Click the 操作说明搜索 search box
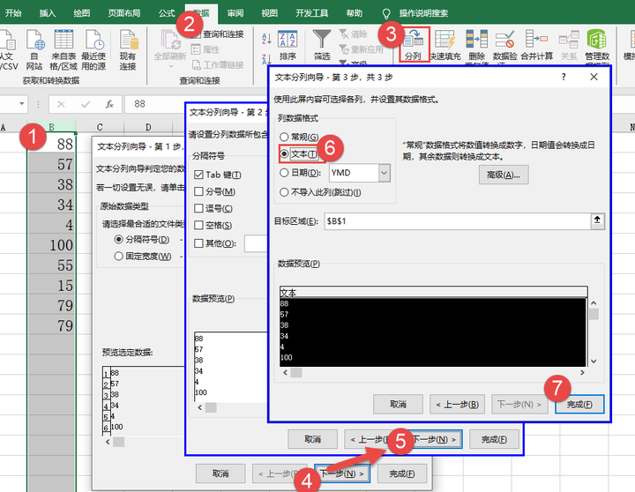This screenshot has height=492, width=635. point(423,13)
